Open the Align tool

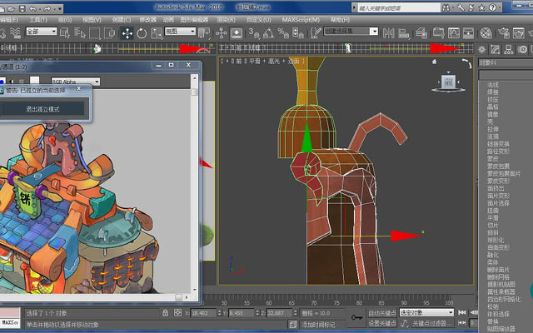(x=403, y=33)
